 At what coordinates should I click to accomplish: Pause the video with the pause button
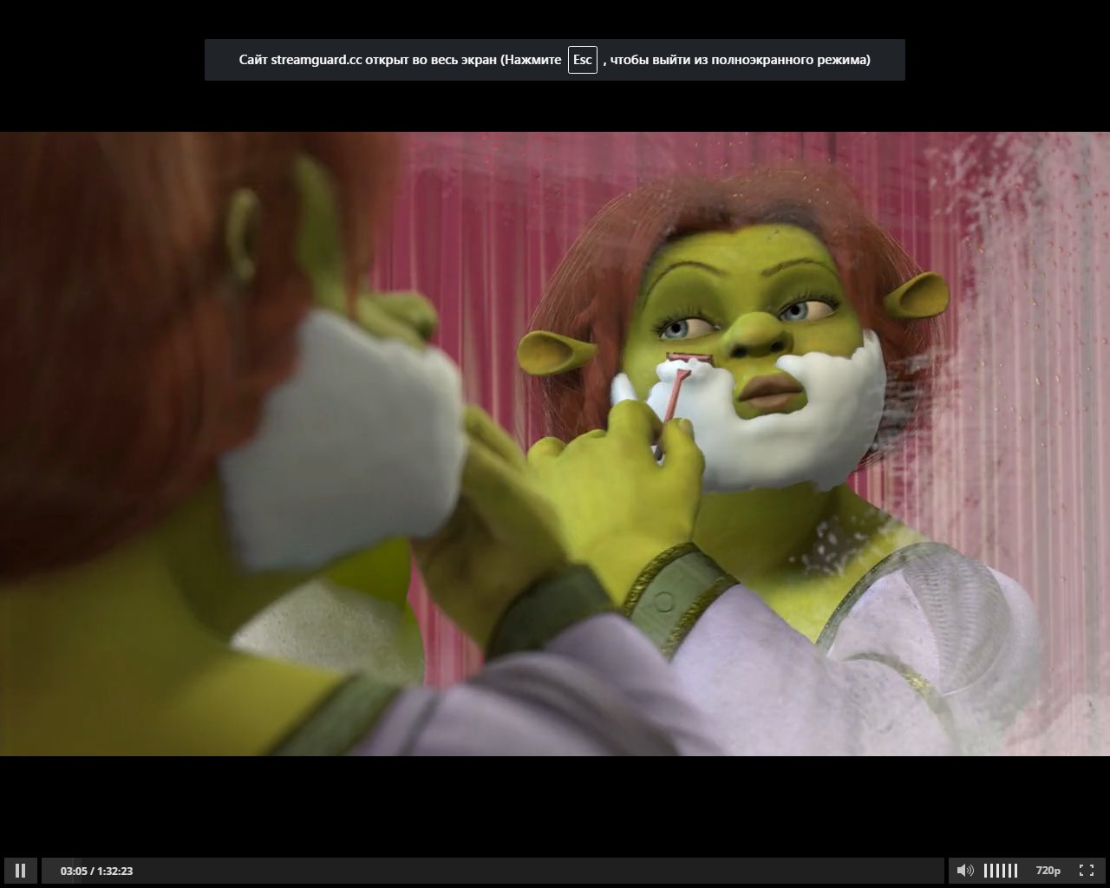[20, 871]
